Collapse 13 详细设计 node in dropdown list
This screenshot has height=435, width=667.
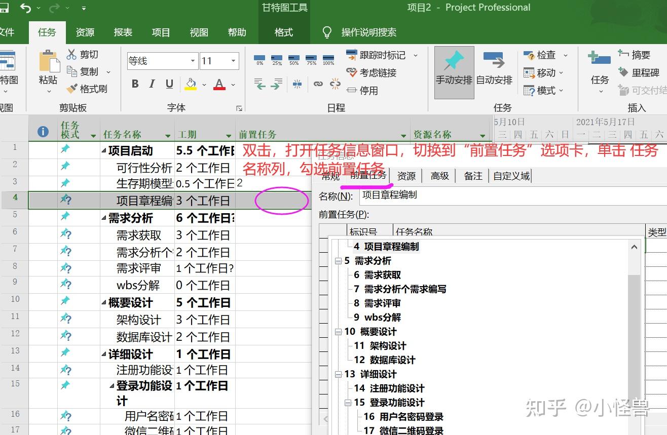click(338, 374)
